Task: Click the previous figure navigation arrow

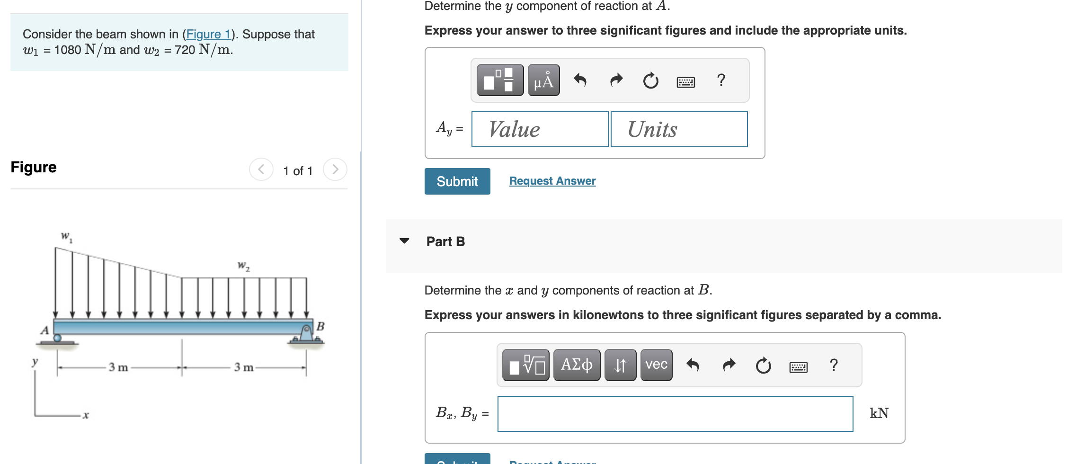Action: (x=261, y=170)
